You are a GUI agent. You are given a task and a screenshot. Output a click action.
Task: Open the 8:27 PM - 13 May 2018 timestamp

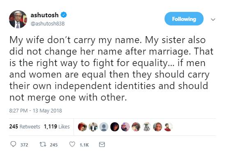35,111
